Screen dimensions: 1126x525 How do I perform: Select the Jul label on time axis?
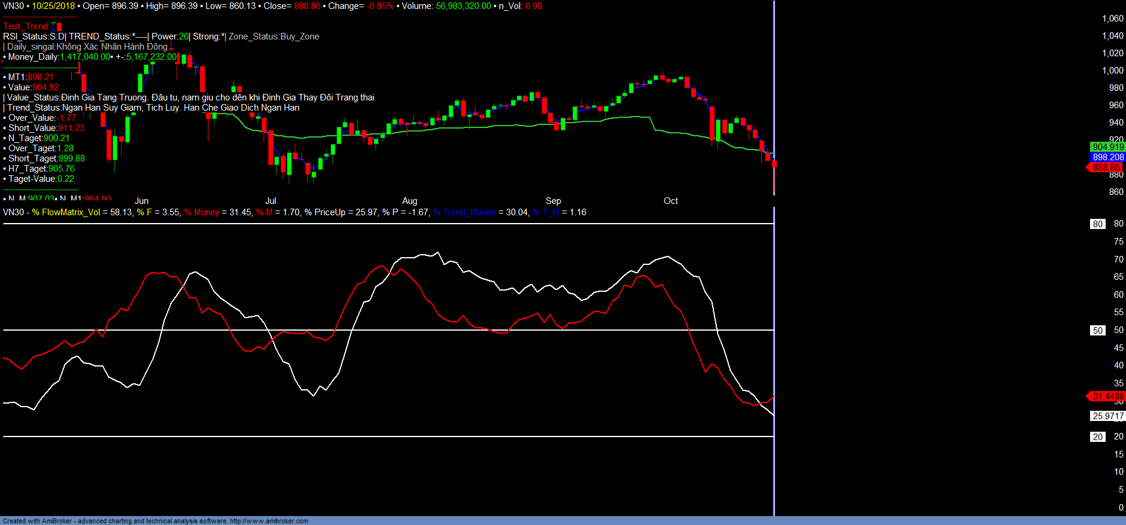pyautogui.click(x=271, y=201)
